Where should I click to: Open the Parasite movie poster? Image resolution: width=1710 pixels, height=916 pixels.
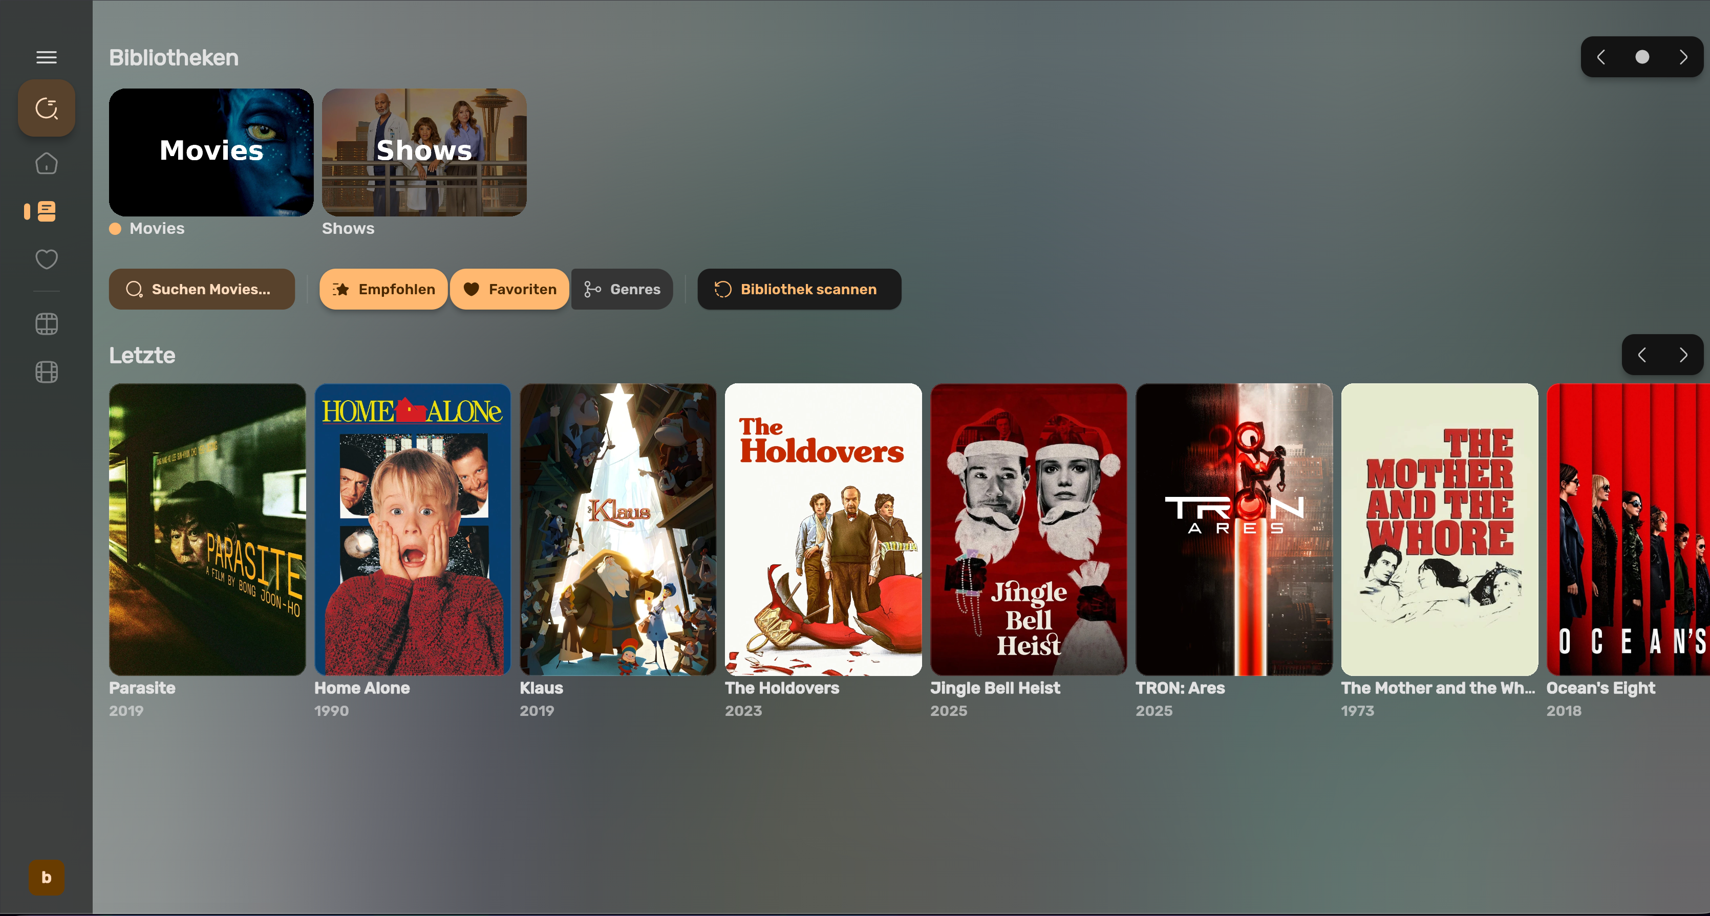click(207, 529)
